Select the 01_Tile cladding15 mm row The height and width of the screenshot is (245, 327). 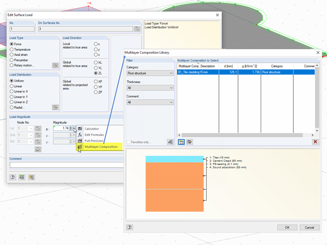246,72
